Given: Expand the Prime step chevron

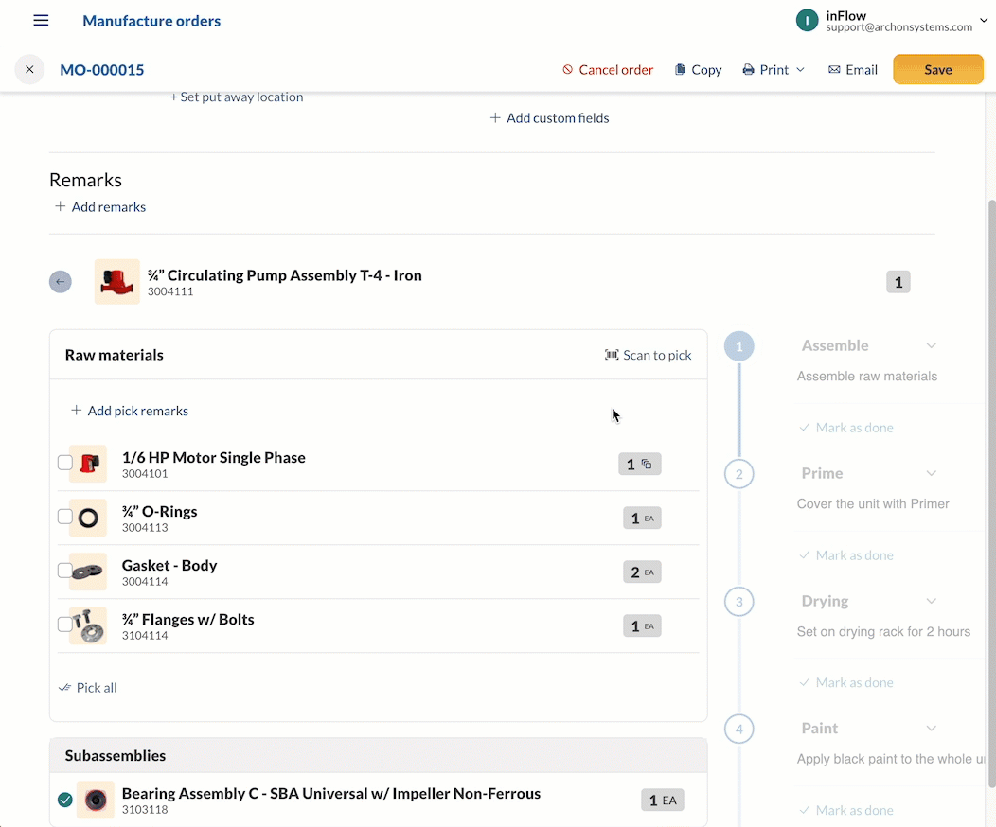Looking at the screenshot, I should click(931, 473).
